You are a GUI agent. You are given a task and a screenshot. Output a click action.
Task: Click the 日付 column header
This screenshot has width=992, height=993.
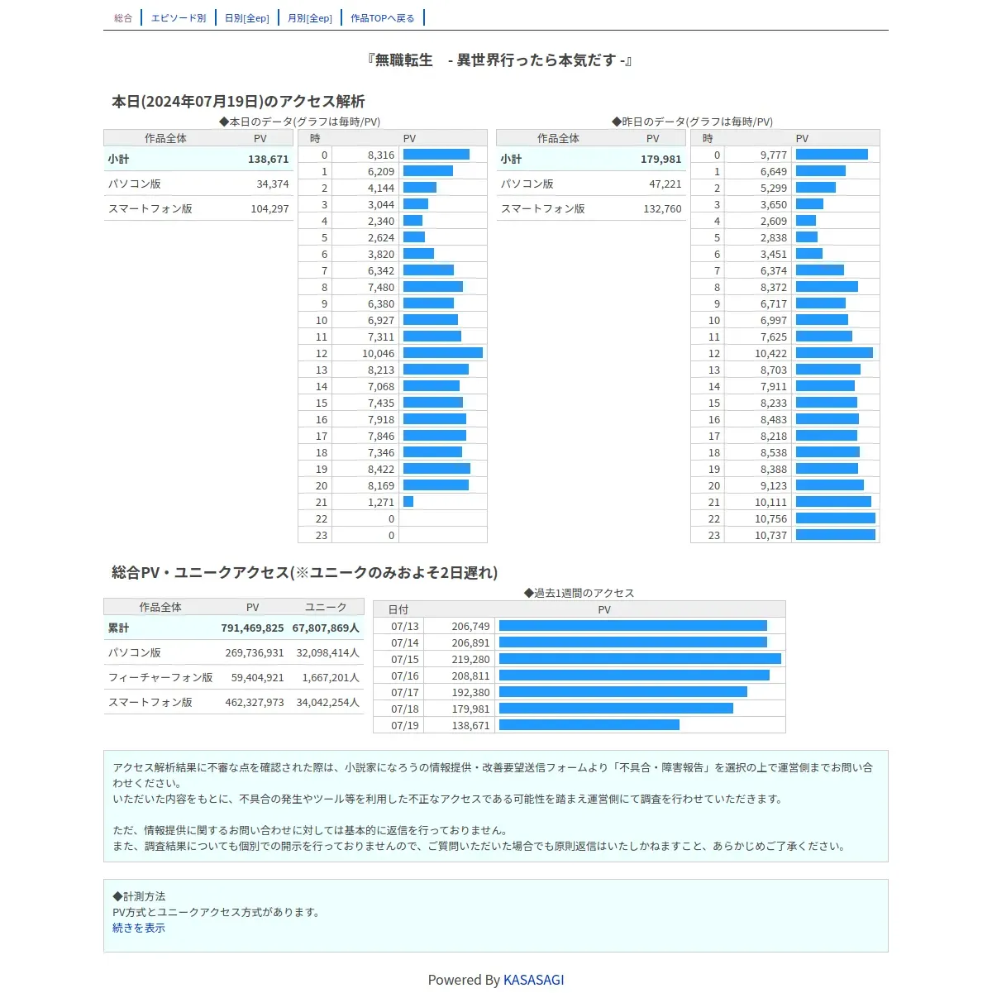(398, 609)
